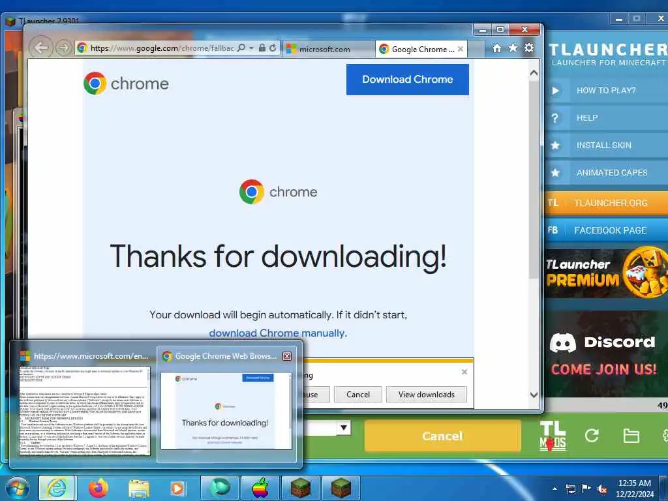Click the Discord COME JOIN US banner
Viewport: 668px width, 501px height.
[606, 354]
